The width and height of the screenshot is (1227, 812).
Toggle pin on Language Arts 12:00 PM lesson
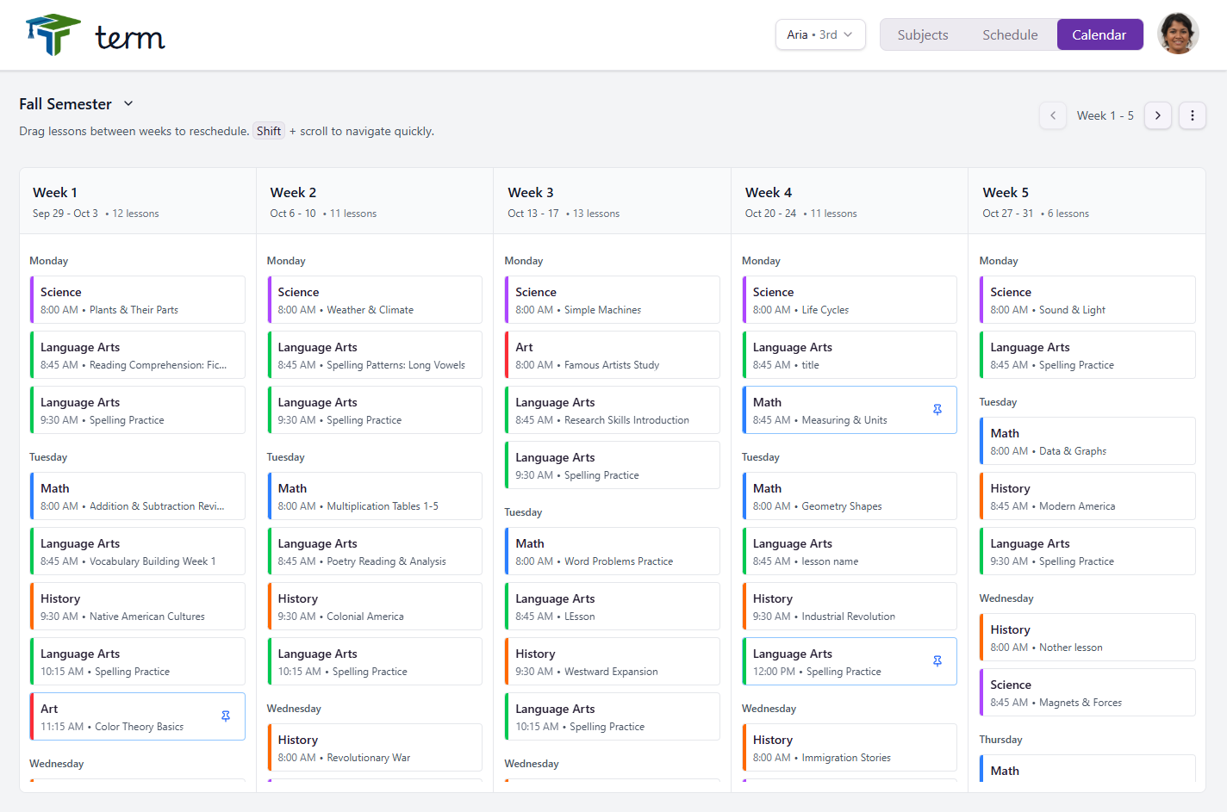coord(937,661)
